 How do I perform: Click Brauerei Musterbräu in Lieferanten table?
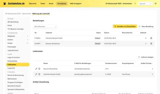tap(50, 69)
